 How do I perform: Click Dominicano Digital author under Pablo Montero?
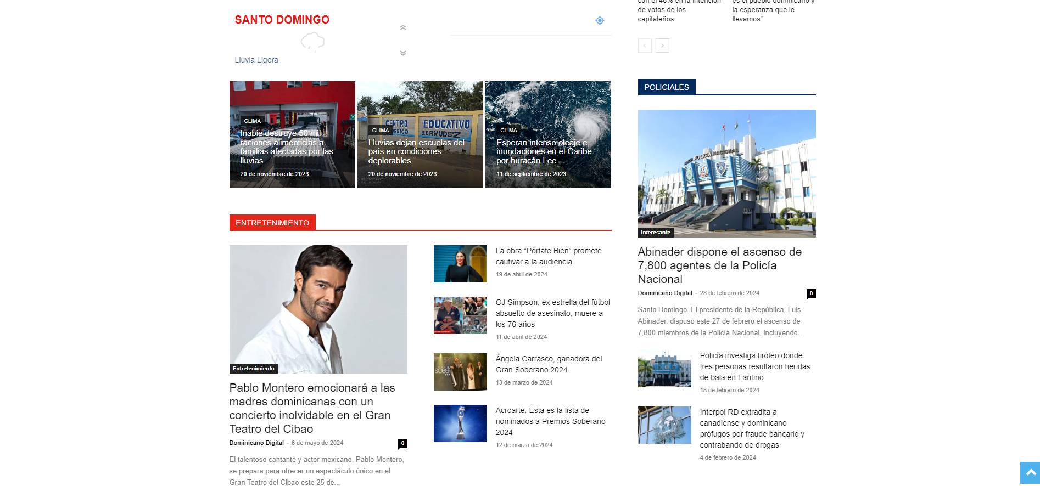[256, 443]
